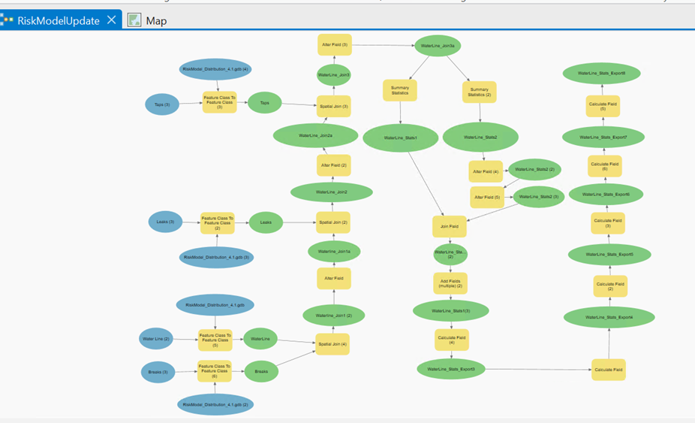
Task: Select the Add Fields (multiple) (2) tool
Action: (x=450, y=283)
